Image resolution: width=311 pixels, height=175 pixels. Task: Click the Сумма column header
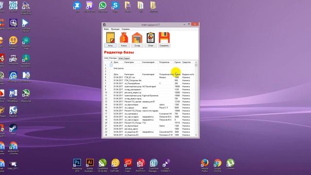177,62
